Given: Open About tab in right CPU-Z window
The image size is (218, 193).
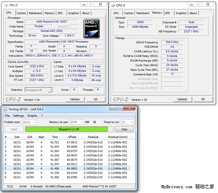Looking at the screenshot, I should [193, 13].
